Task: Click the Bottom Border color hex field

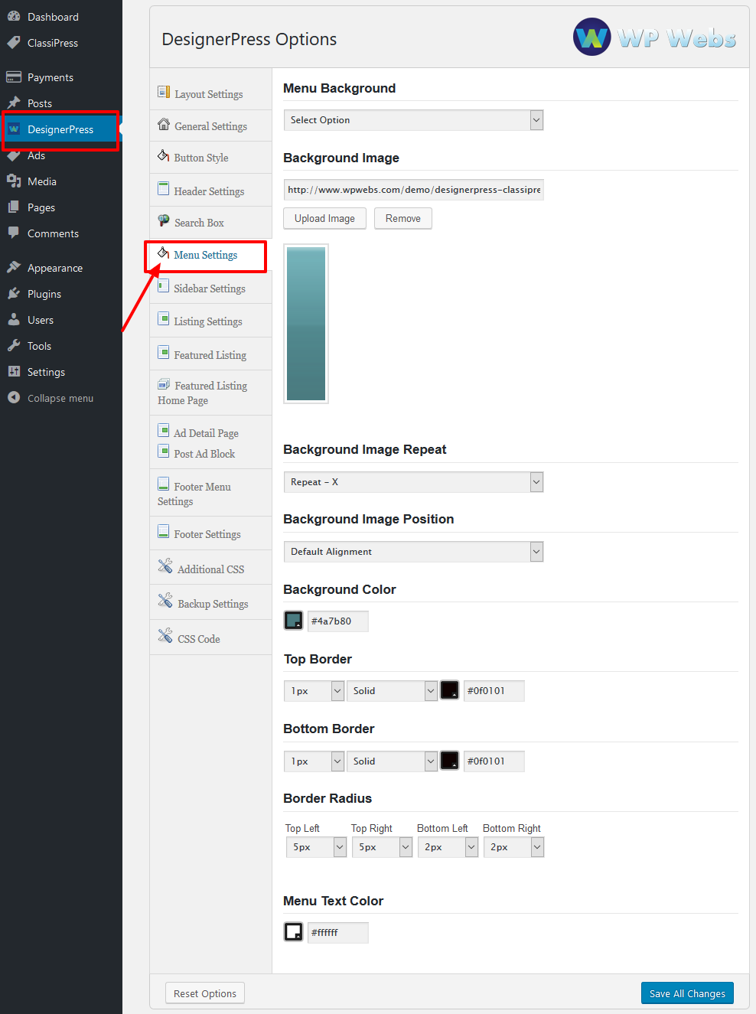Action: 494,761
